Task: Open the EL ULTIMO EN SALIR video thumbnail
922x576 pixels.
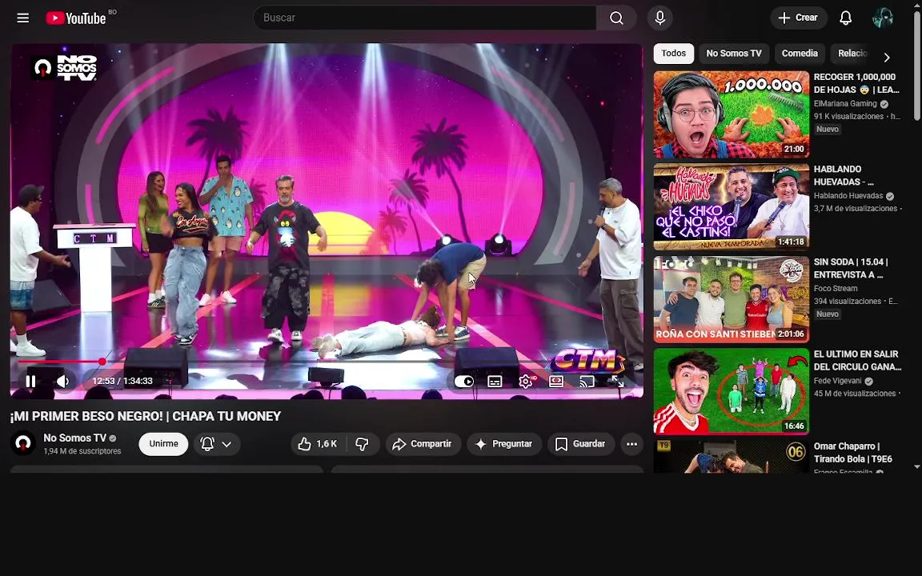Action: click(x=732, y=391)
